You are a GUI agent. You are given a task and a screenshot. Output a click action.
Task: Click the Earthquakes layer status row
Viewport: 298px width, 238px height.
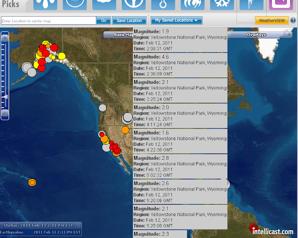[x=41, y=232]
